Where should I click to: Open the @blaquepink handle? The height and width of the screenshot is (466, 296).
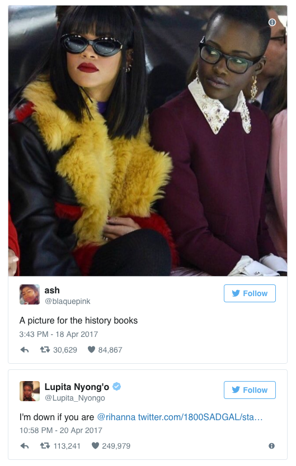click(68, 301)
